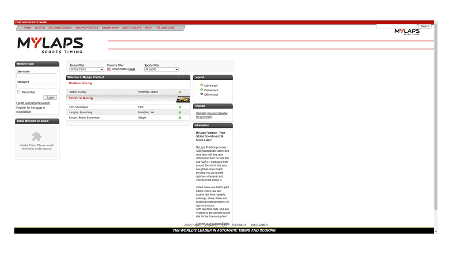Click the US flag in Country filter
The image size is (452, 254).
click(109, 69)
